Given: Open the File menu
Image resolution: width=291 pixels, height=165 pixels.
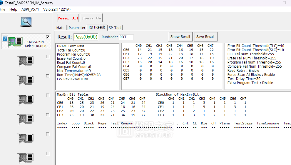Looking at the screenshot, I should tap(3, 9).
